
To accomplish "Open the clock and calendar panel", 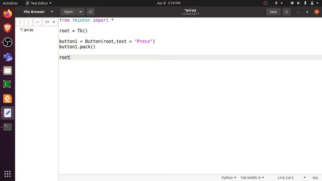I will (169, 3).
